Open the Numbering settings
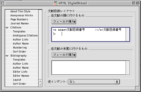 point(22,48)
